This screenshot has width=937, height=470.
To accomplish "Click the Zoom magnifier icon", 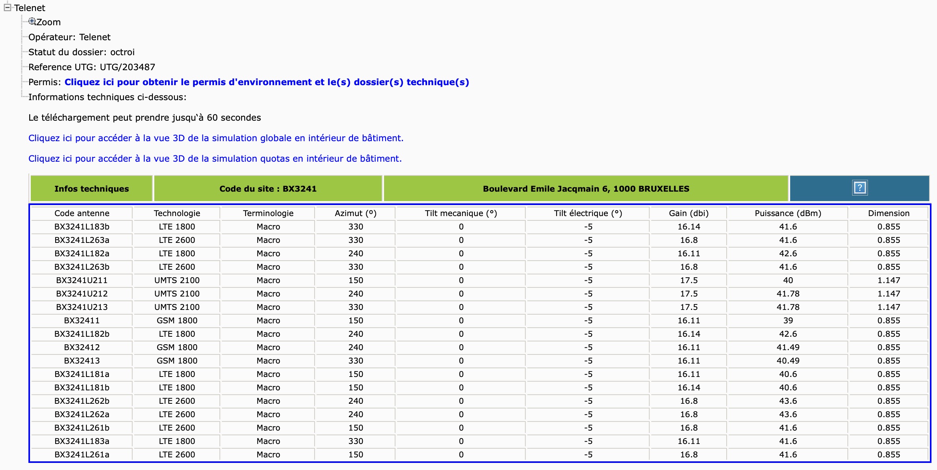I will [32, 21].
